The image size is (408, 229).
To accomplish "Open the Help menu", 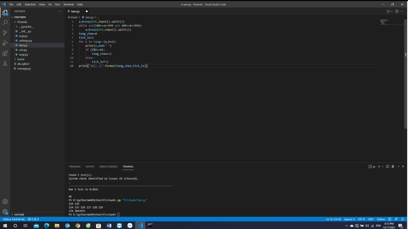I will pyautogui.click(x=80, y=4).
